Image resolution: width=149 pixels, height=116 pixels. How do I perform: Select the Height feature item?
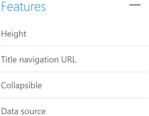pos(74,34)
